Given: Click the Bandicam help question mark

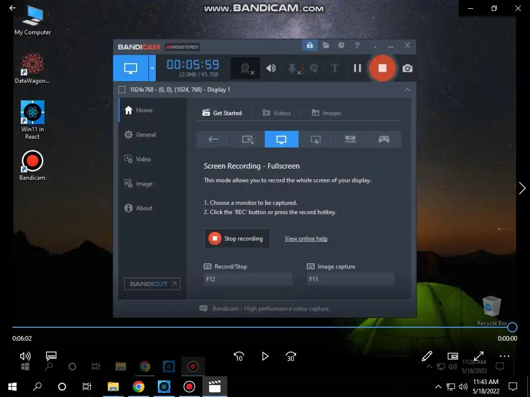Looking at the screenshot, I should (x=357, y=45).
